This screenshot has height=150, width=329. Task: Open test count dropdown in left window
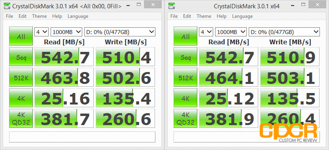[42, 32]
